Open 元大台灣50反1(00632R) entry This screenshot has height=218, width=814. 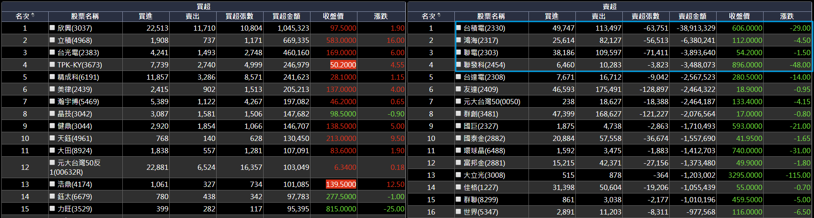click(x=75, y=167)
